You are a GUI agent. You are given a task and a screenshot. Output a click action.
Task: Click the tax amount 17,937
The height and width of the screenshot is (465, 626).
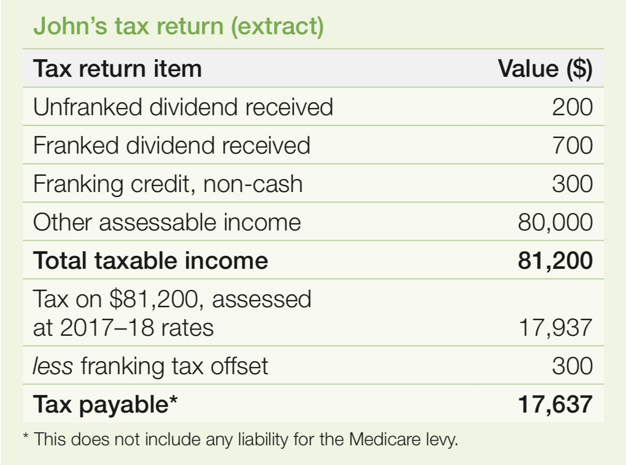[x=555, y=328]
